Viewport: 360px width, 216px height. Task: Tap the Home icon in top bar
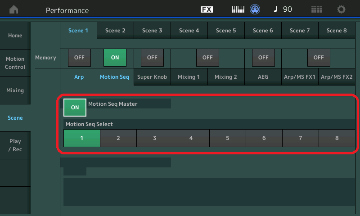point(14,9)
